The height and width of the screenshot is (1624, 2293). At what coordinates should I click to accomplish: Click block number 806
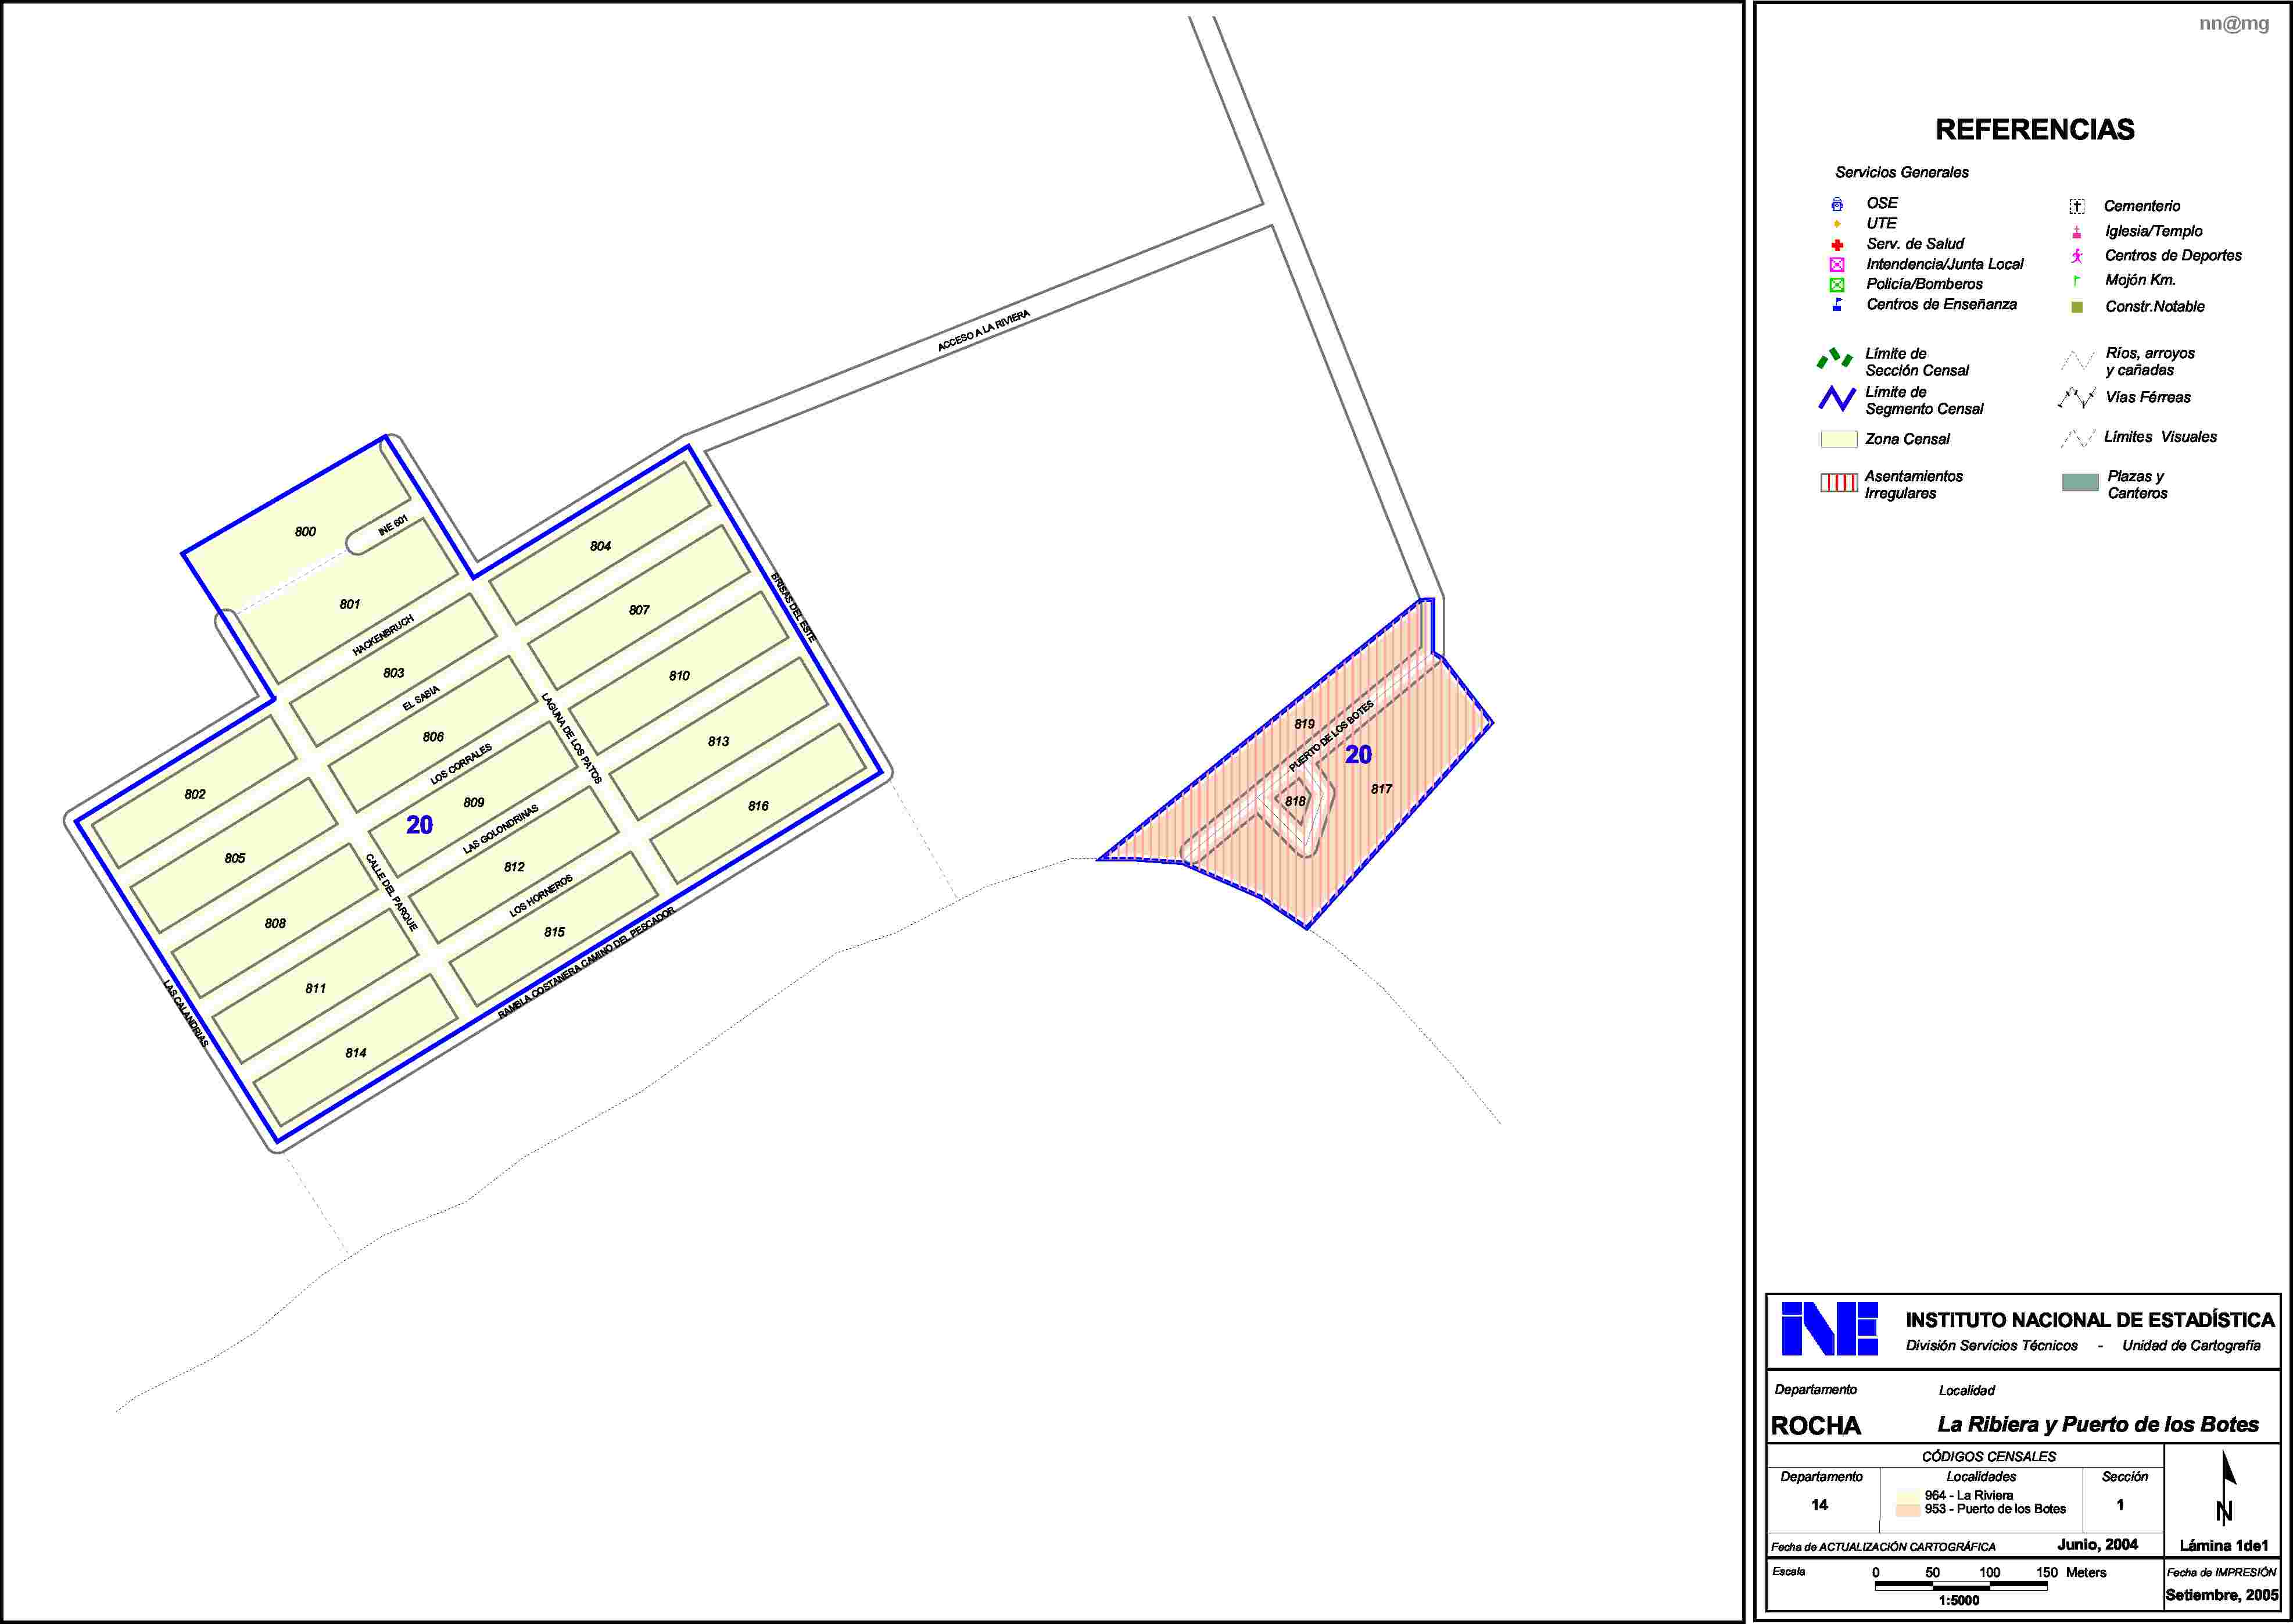[433, 737]
